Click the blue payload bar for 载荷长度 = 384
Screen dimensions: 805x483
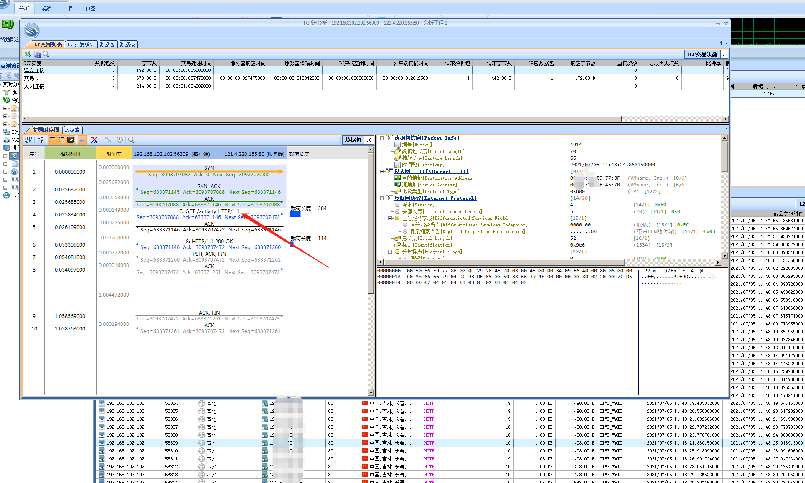pyautogui.click(x=295, y=214)
